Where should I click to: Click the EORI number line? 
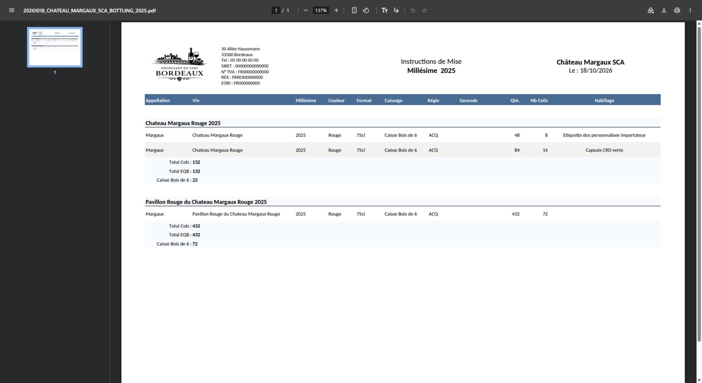click(240, 83)
